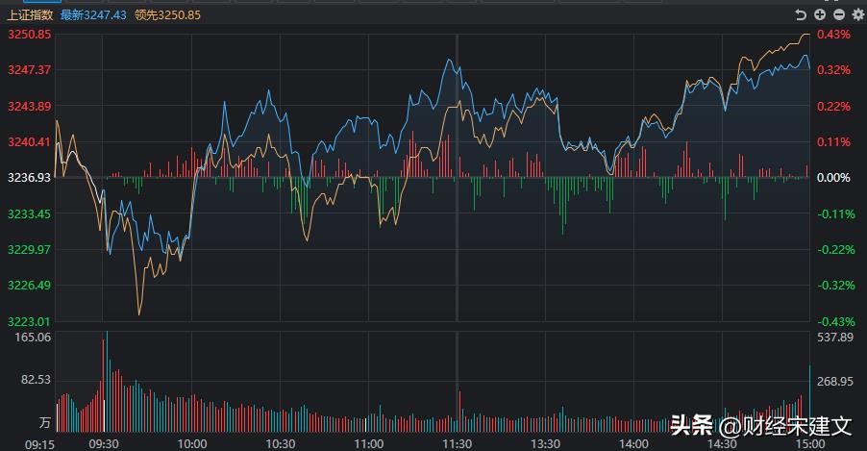Image resolution: width=867 pixels, height=451 pixels.
Task: Click the 上证指数 index title
Action: 28,14
